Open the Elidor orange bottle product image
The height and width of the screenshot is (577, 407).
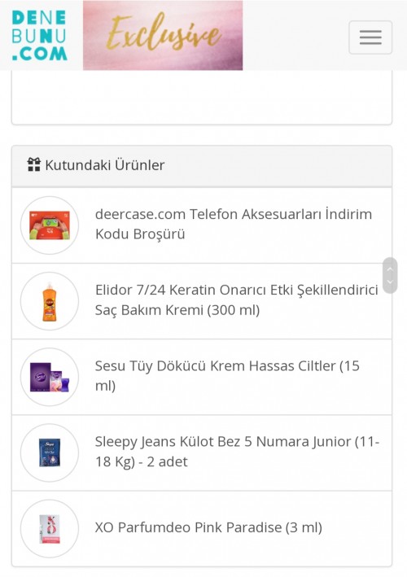point(50,301)
